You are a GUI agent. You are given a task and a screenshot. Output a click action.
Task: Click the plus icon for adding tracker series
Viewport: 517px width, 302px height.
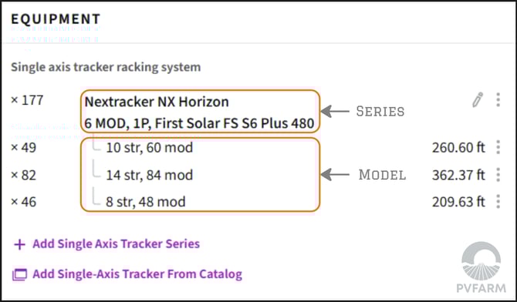[19, 244]
